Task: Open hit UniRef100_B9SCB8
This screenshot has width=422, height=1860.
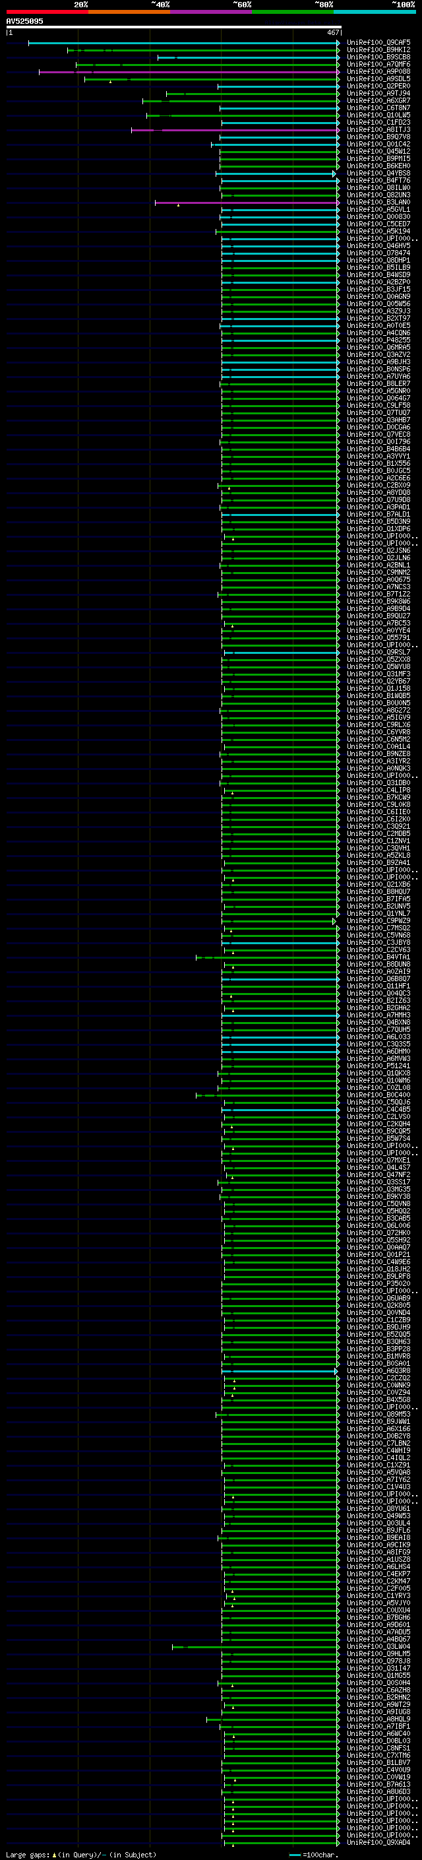Action: (378, 57)
